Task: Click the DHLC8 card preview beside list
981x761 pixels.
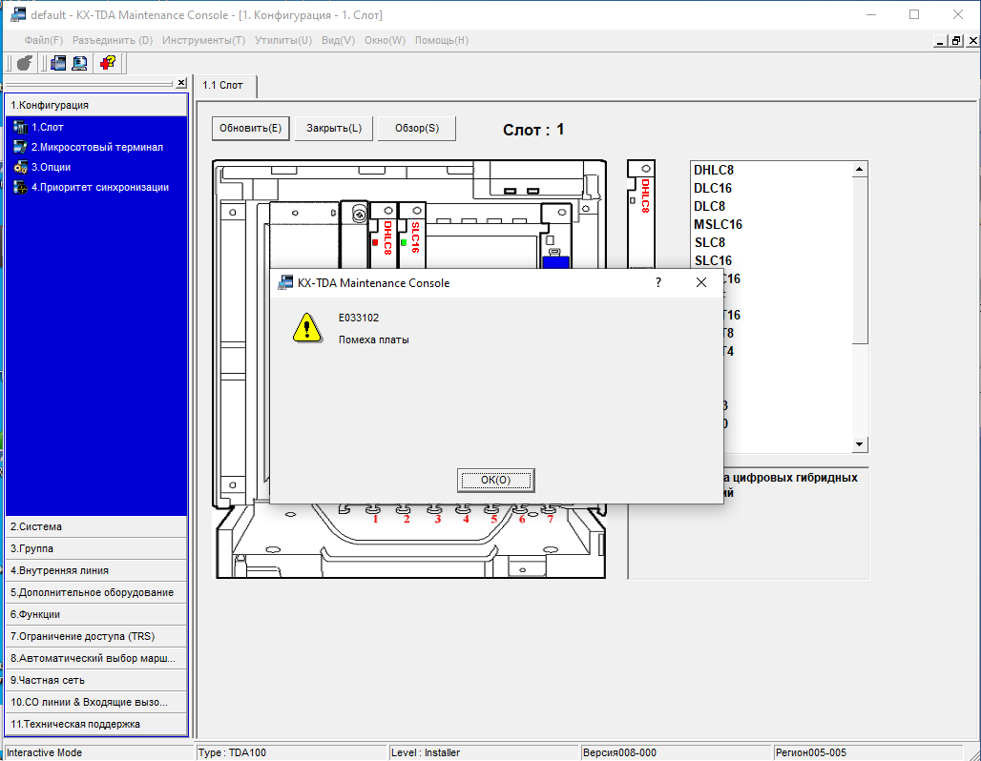Action: tap(641, 215)
